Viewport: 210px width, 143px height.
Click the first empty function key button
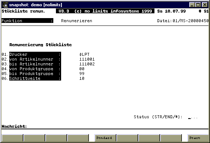click(x=13, y=138)
